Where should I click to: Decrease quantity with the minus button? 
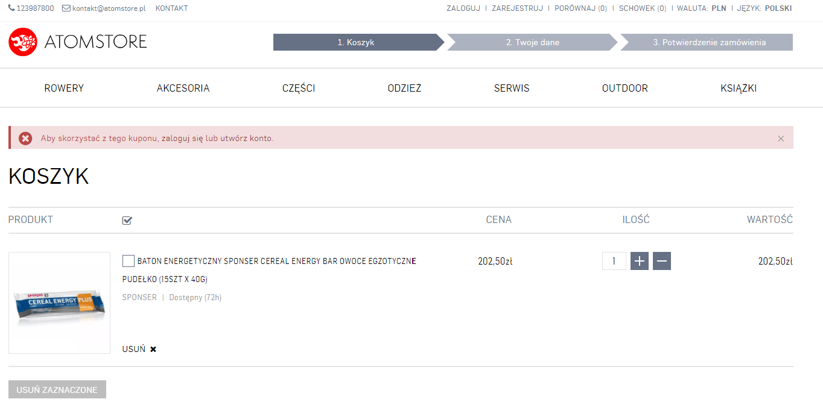coord(662,261)
